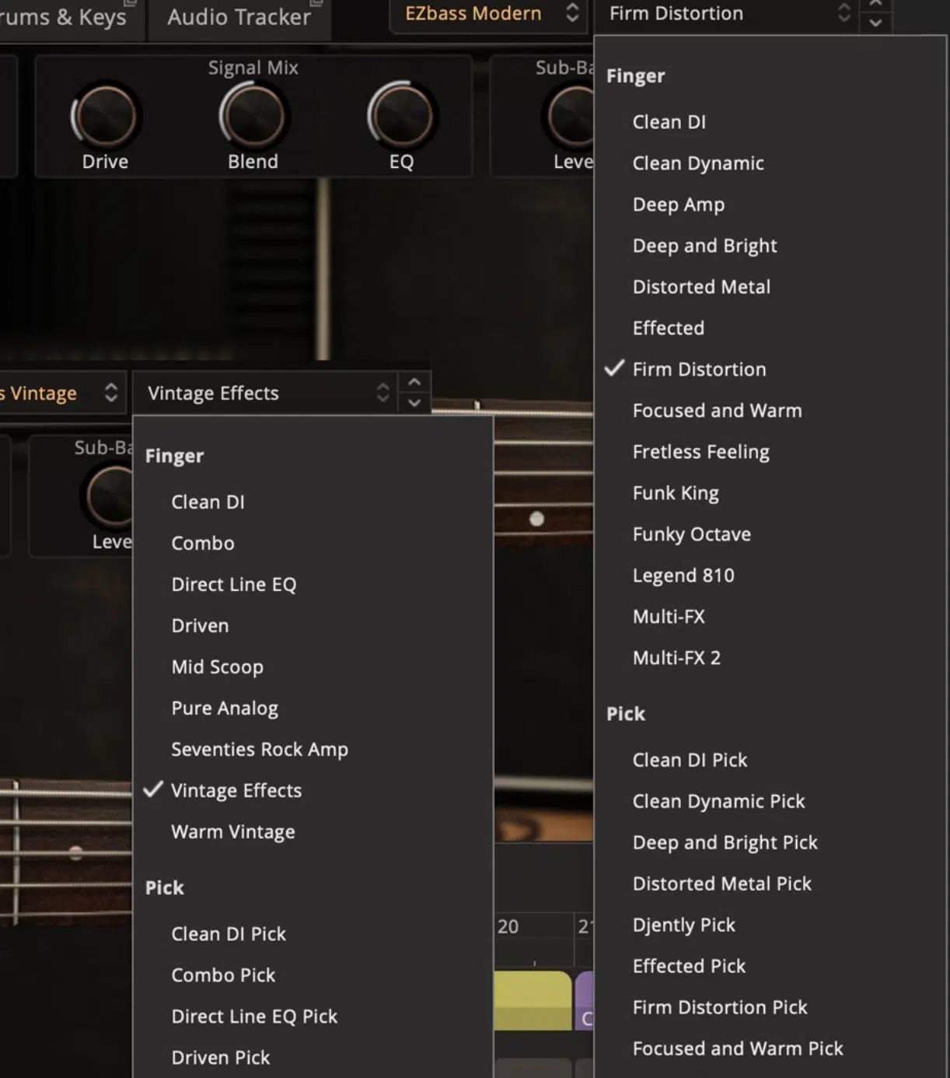Viewport: 950px width, 1078px height.
Task: Click the EQ knob
Action: (x=401, y=117)
